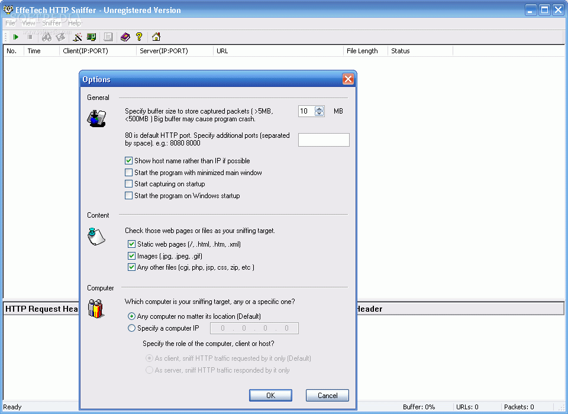Enable Start capturing on startup
The width and height of the screenshot is (568, 414).
point(128,184)
